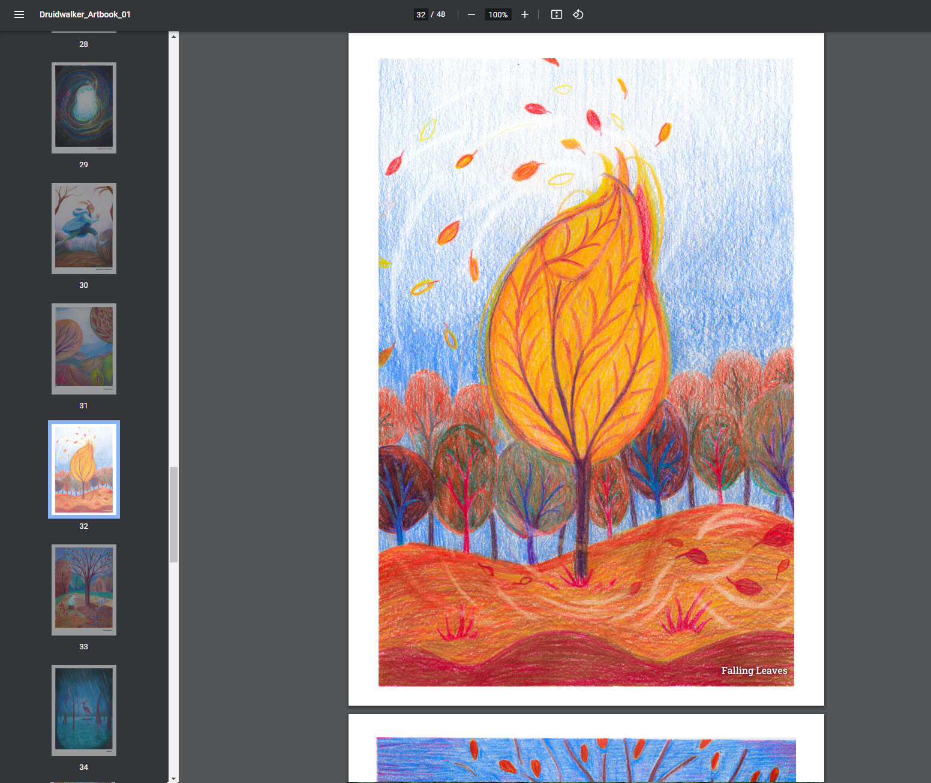931x783 pixels.
Task: Click the page number input showing 32
Action: (x=421, y=14)
